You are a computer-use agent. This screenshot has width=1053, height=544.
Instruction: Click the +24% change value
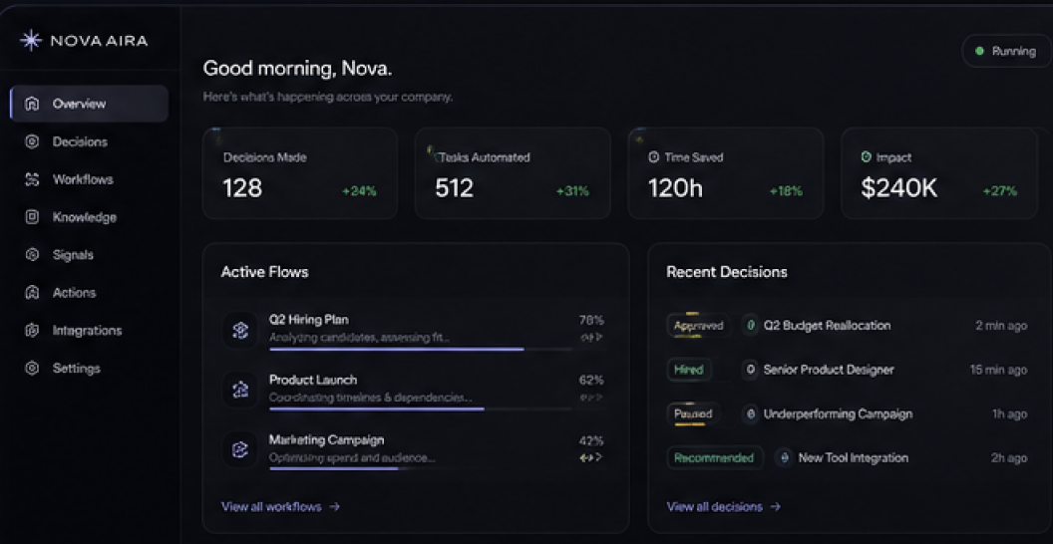[x=359, y=191]
